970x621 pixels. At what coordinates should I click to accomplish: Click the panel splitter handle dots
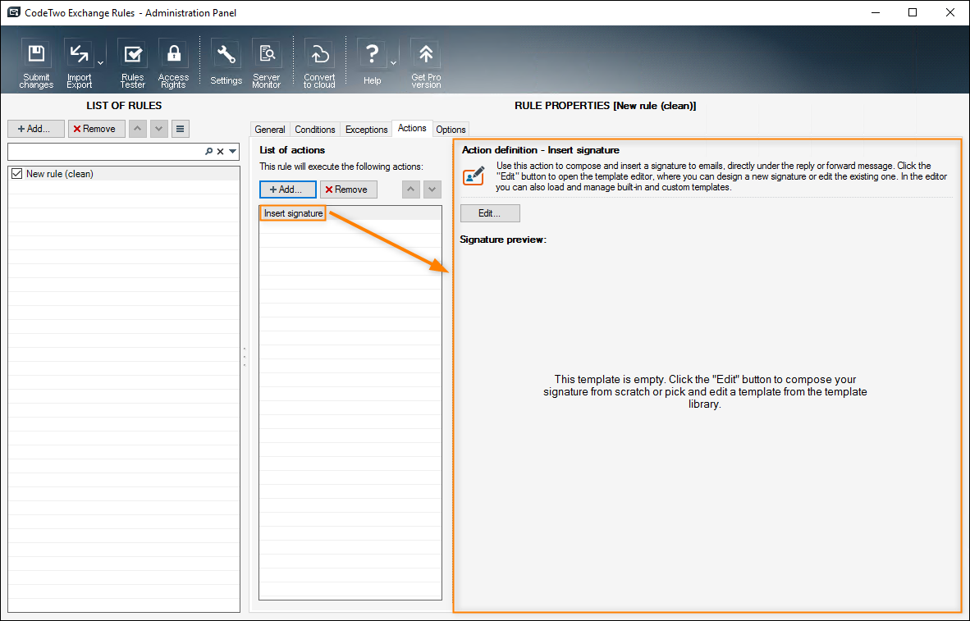245,357
